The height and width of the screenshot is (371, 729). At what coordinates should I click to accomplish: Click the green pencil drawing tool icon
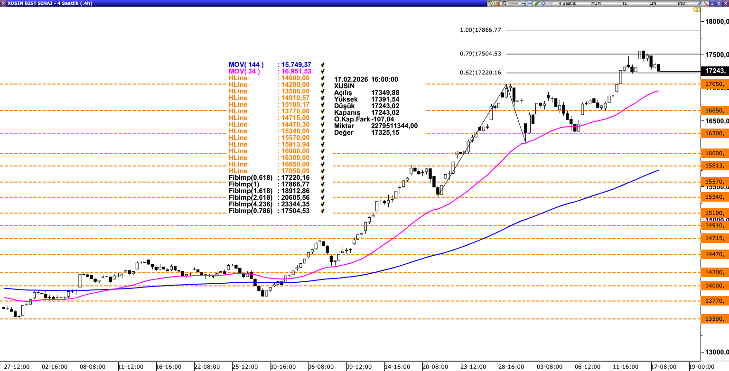click(x=536, y=3)
